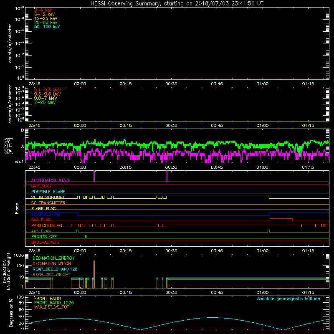Image resolution: width=334 pixels, height=334 pixels.
Task: Click the green FRONT_RATIO_1225 legend label
Action: (54, 303)
